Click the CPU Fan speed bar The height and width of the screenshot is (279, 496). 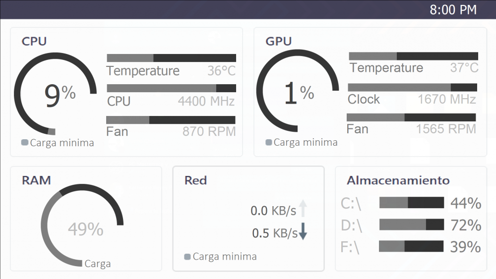171,120
